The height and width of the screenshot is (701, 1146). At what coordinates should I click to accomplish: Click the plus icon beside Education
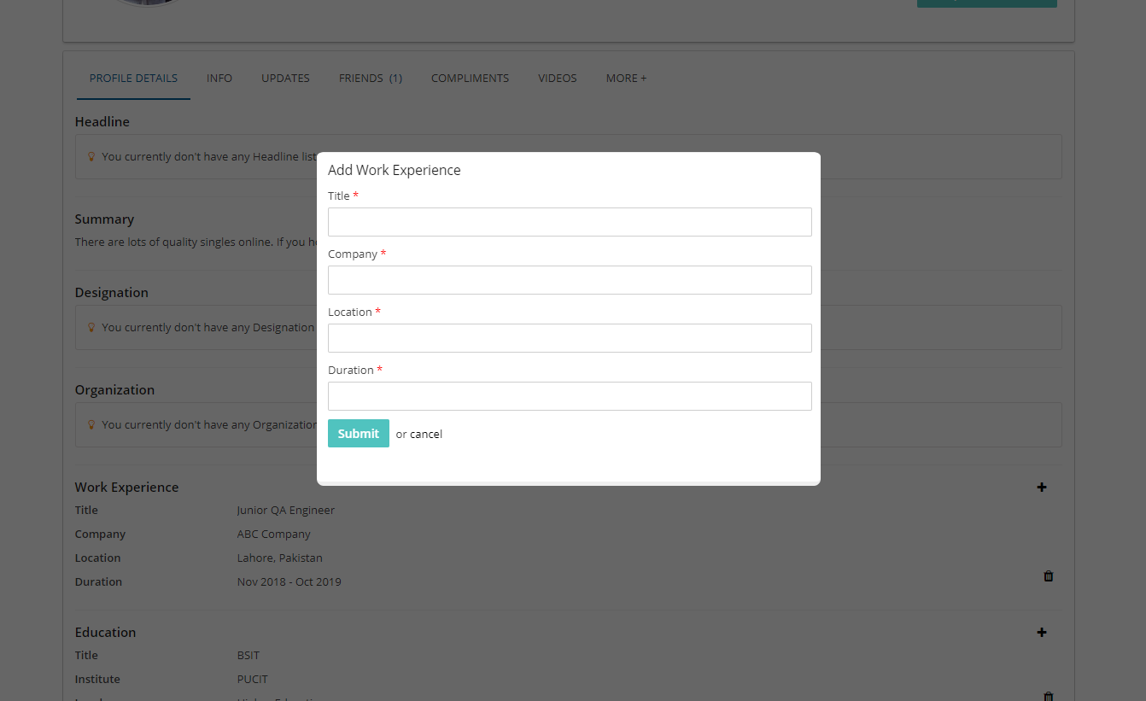point(1041,633)
